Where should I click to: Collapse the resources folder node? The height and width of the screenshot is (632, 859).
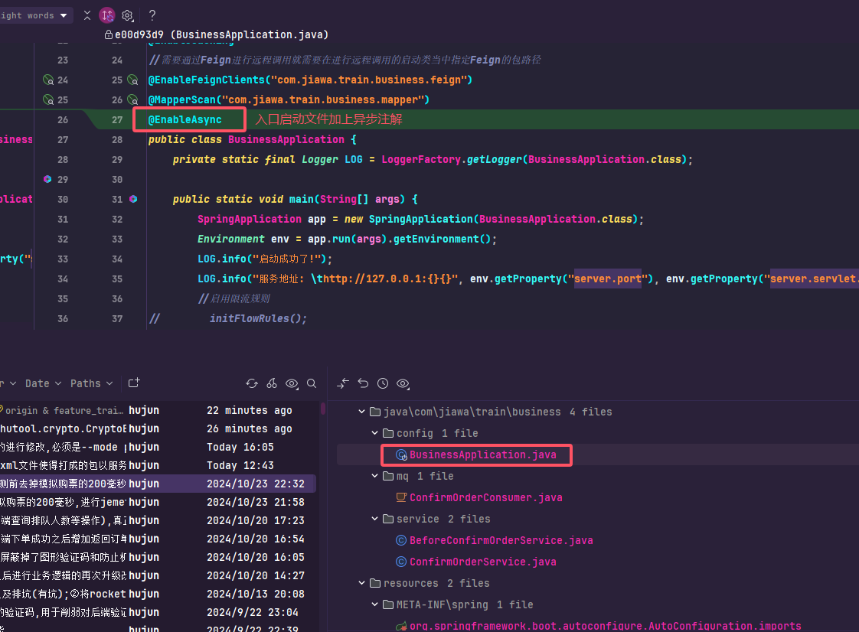tap(361, 583)
